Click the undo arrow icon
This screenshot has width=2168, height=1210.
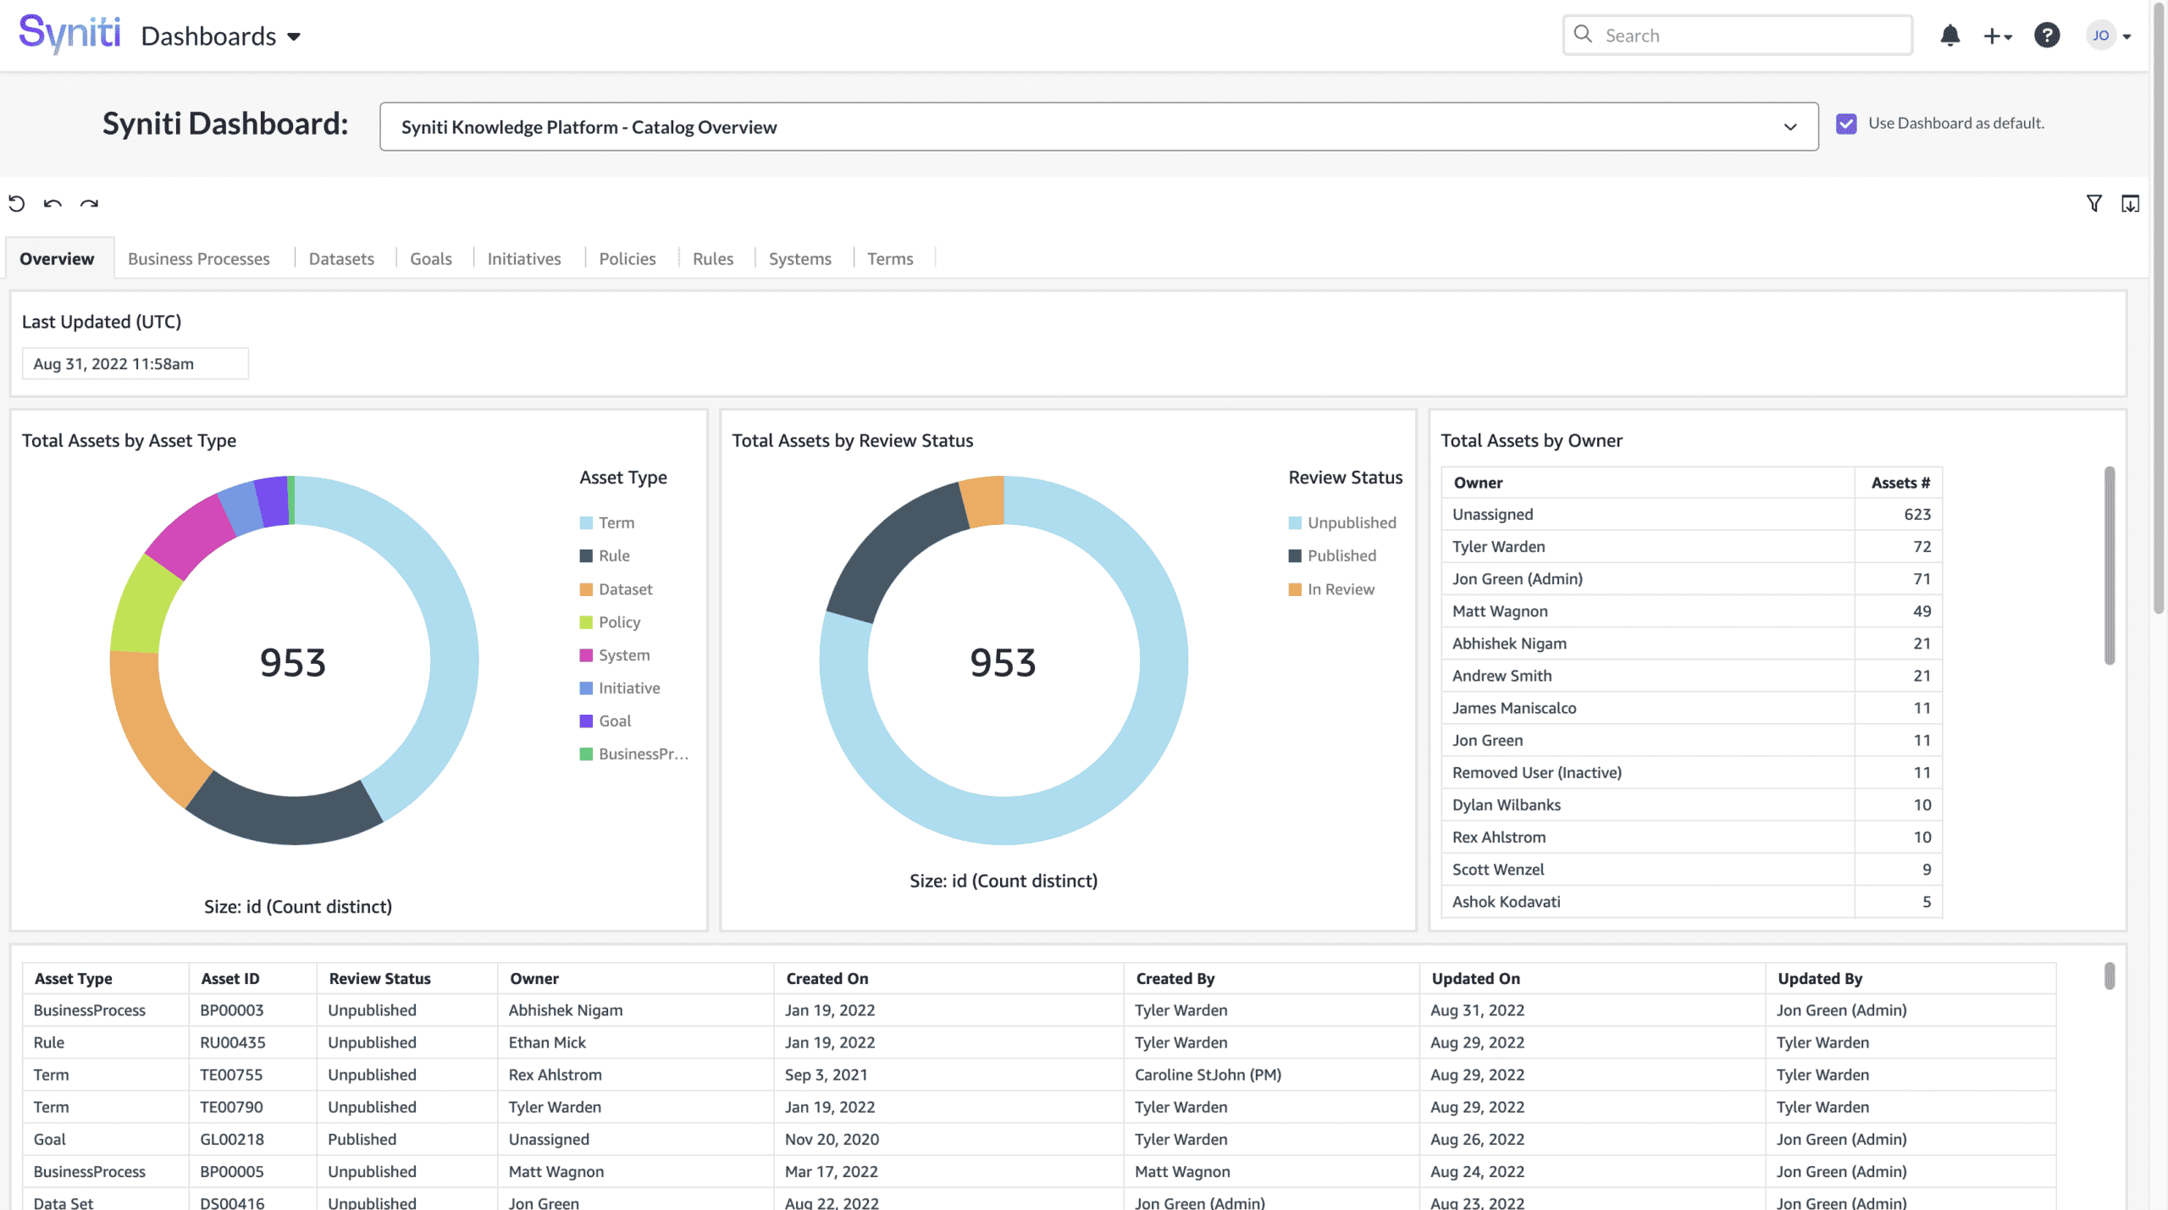click(x=53, y=203)
